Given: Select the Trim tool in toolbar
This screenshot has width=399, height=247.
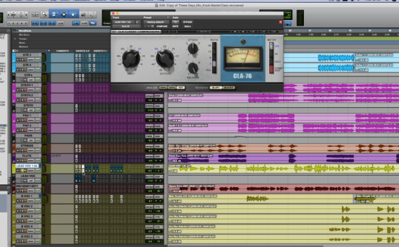Looking at the screenshot, I should (x=54, y=15).
